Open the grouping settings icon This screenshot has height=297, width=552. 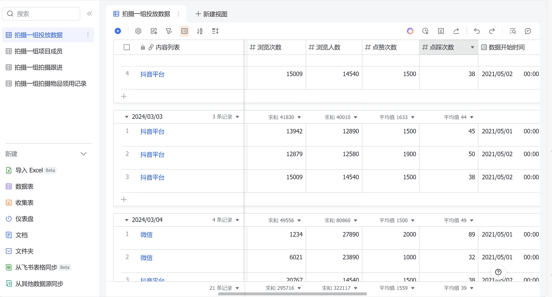185,31
